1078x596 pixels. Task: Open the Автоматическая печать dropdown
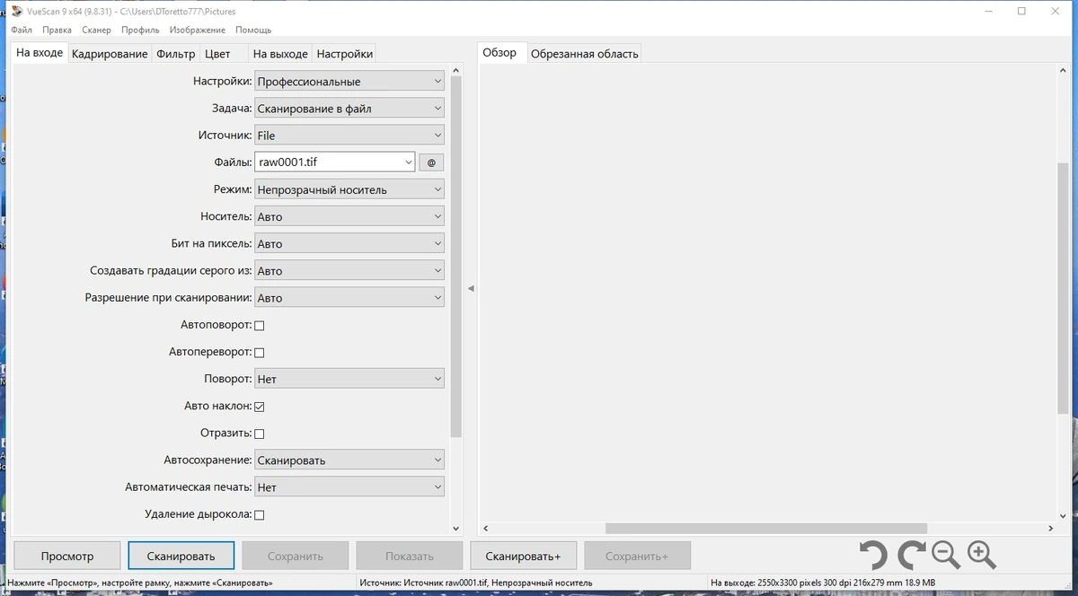349,486
